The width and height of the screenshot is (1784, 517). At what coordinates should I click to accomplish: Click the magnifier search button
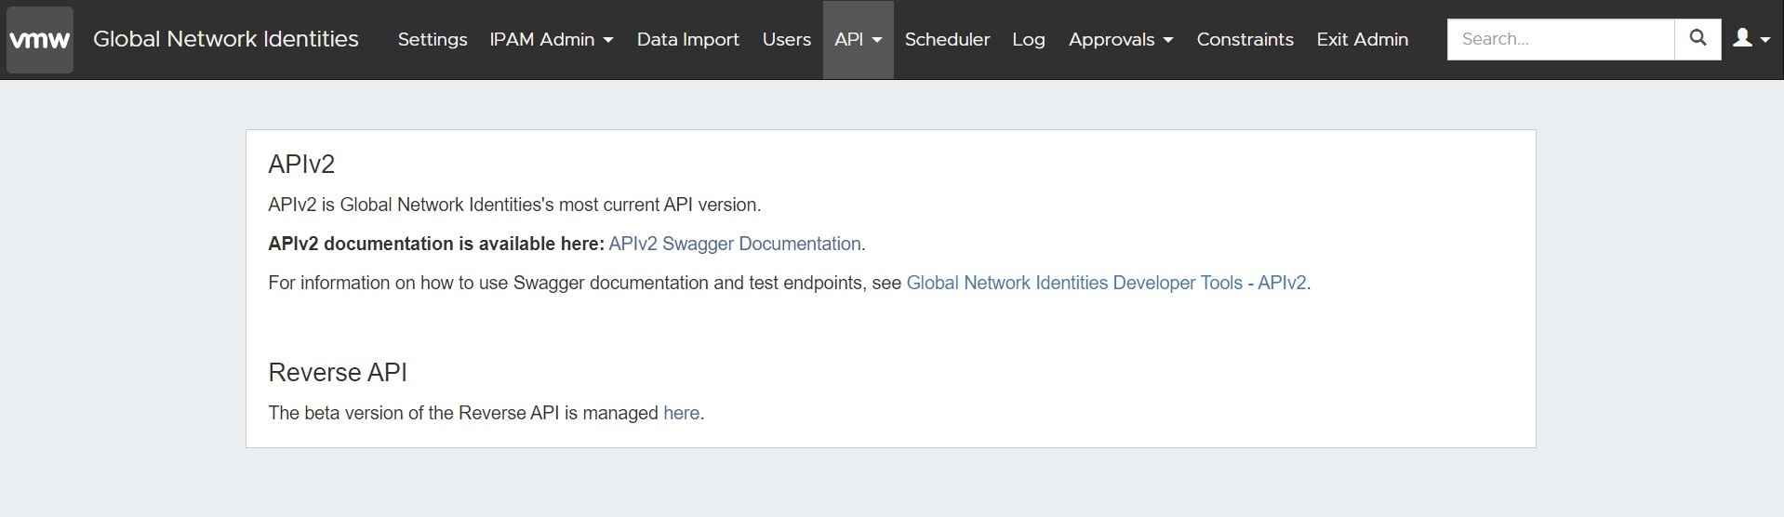tap(1697, 39)
